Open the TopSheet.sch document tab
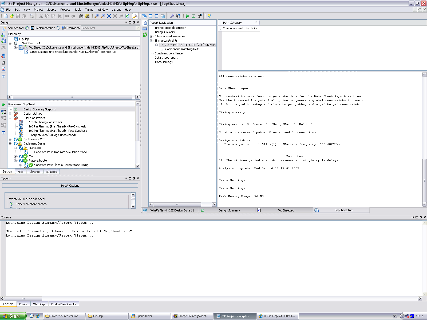Viewport: 427px width, 320px height. [x=284, y=210]
